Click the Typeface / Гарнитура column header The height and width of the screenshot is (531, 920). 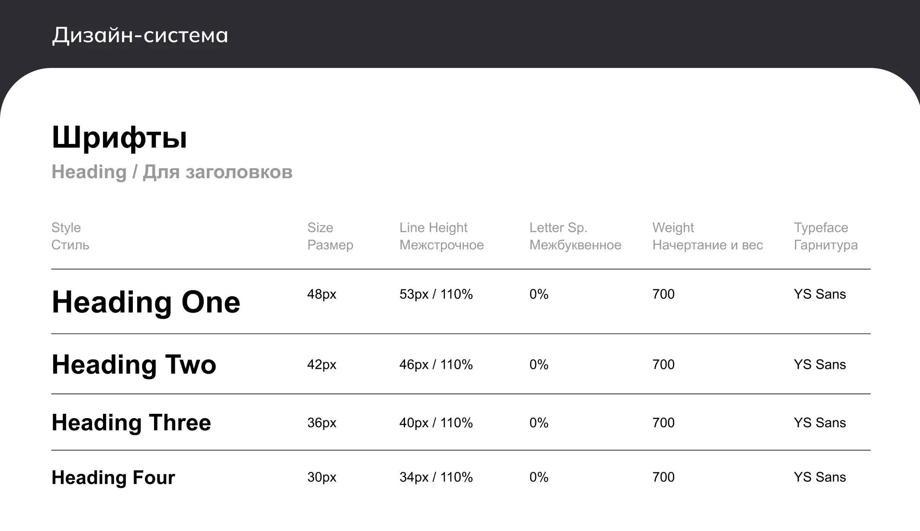pos(825,236)
